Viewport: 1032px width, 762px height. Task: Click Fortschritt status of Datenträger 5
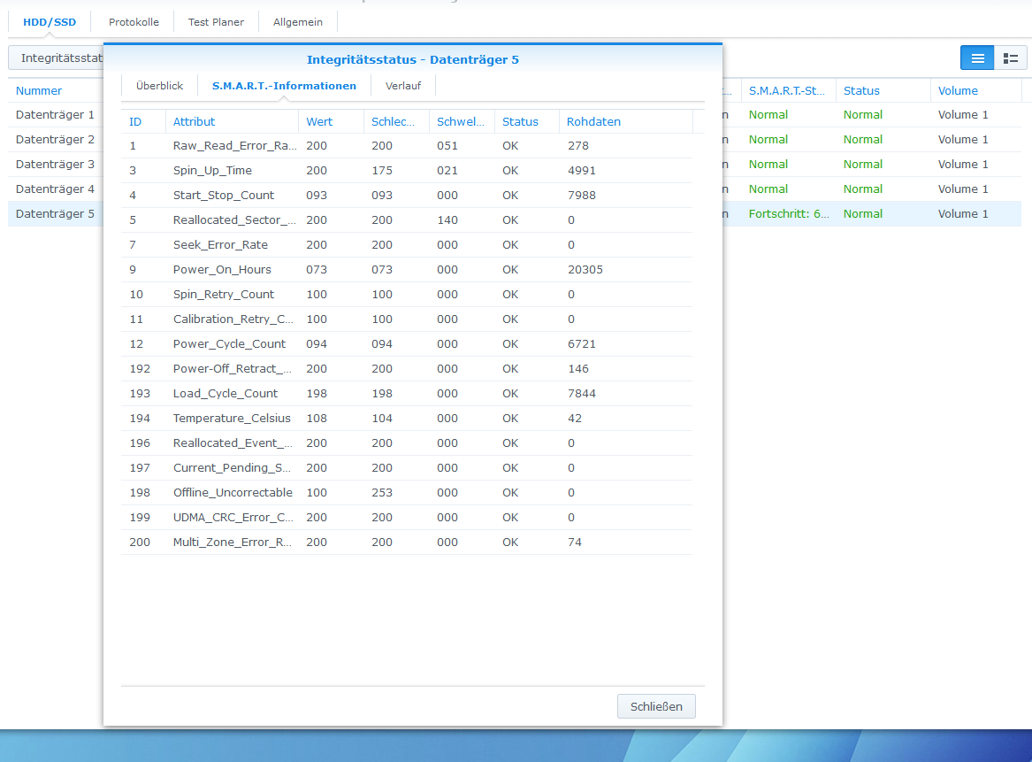pyautogui.click(x=789, y=214)
